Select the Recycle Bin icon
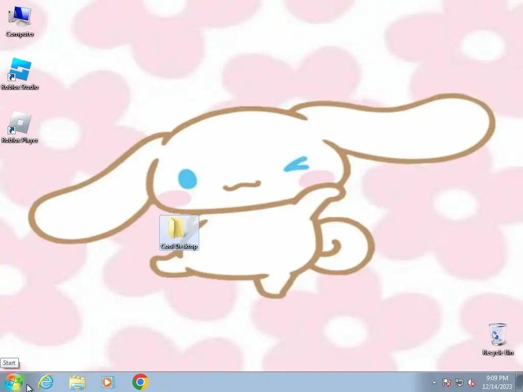 [x=497, y=339]
